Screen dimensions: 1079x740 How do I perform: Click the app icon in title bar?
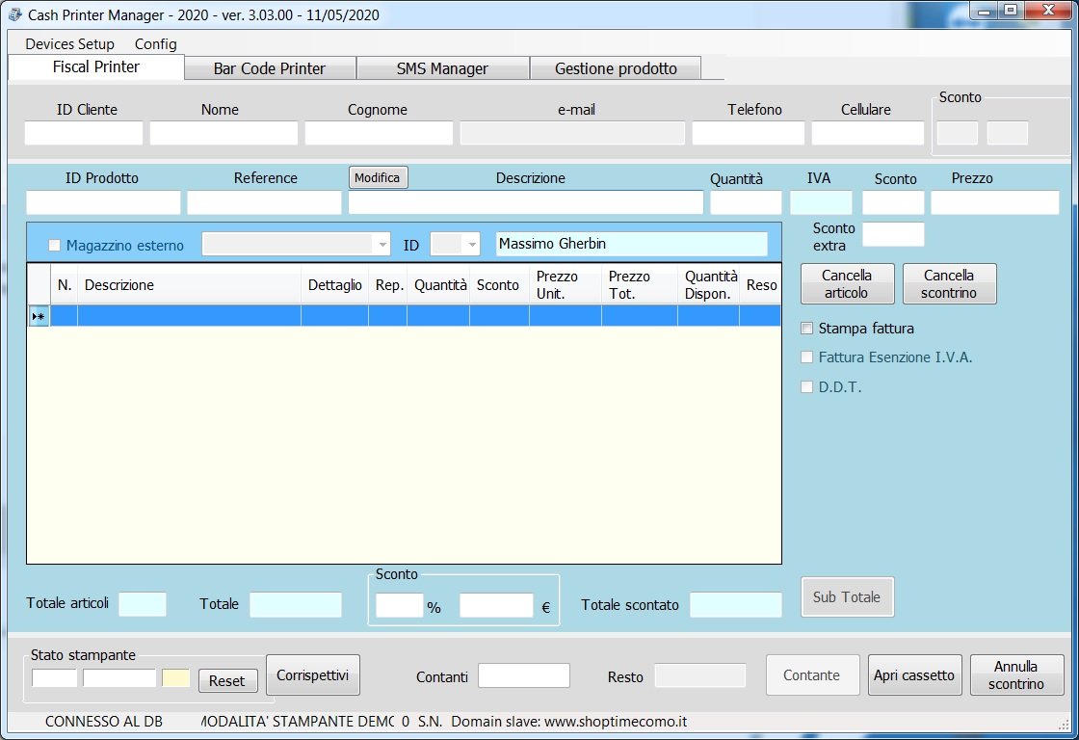[14, 14]
